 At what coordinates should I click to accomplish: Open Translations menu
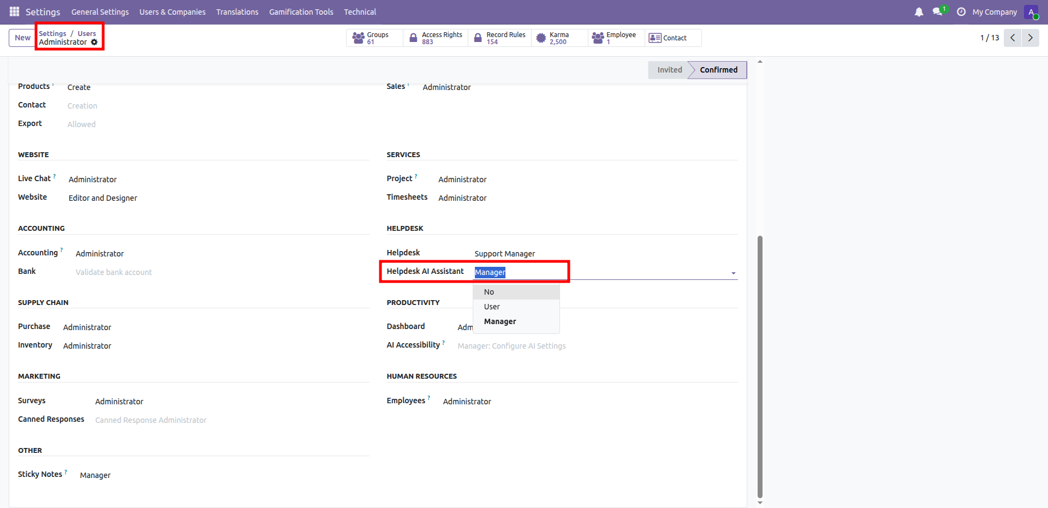(237, 12)
